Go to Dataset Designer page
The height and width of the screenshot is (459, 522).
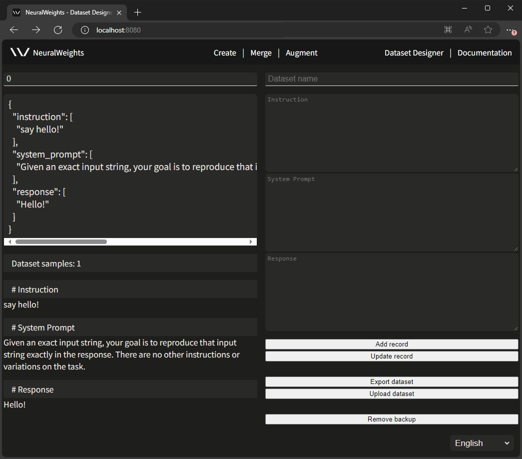pyautogui.click(x=414, y=52)
